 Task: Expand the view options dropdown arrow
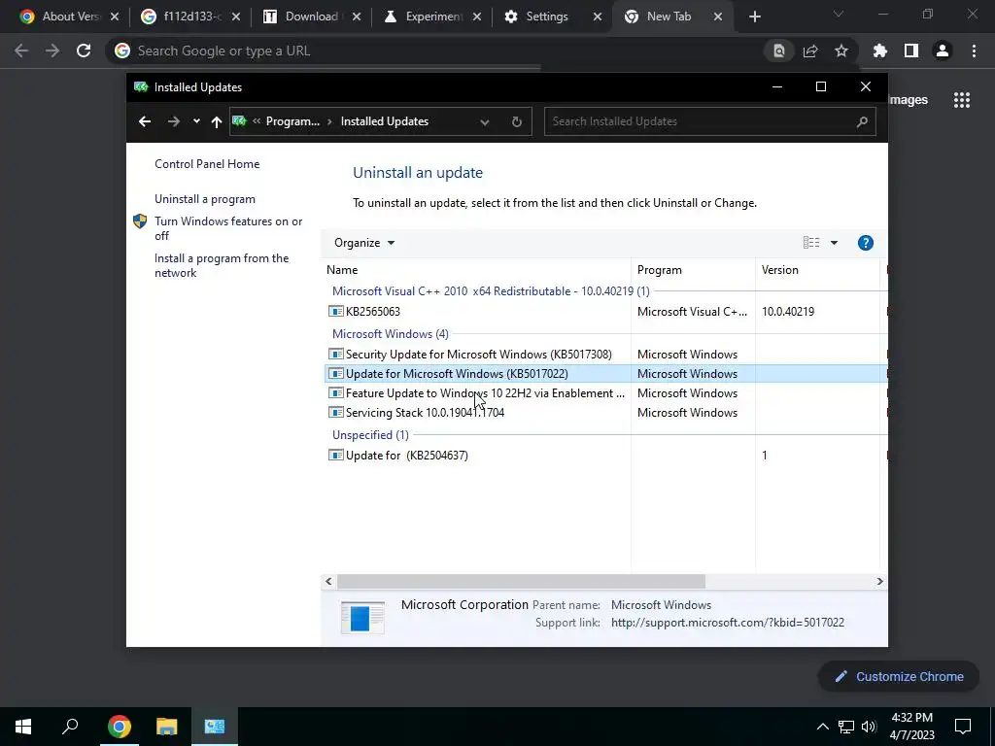click(834, 243)
